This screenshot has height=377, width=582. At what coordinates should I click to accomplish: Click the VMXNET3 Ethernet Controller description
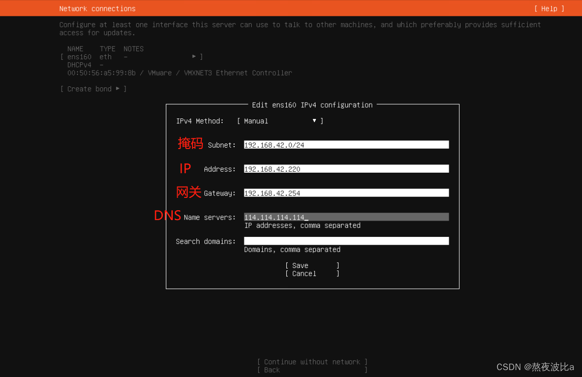point(237,73)
